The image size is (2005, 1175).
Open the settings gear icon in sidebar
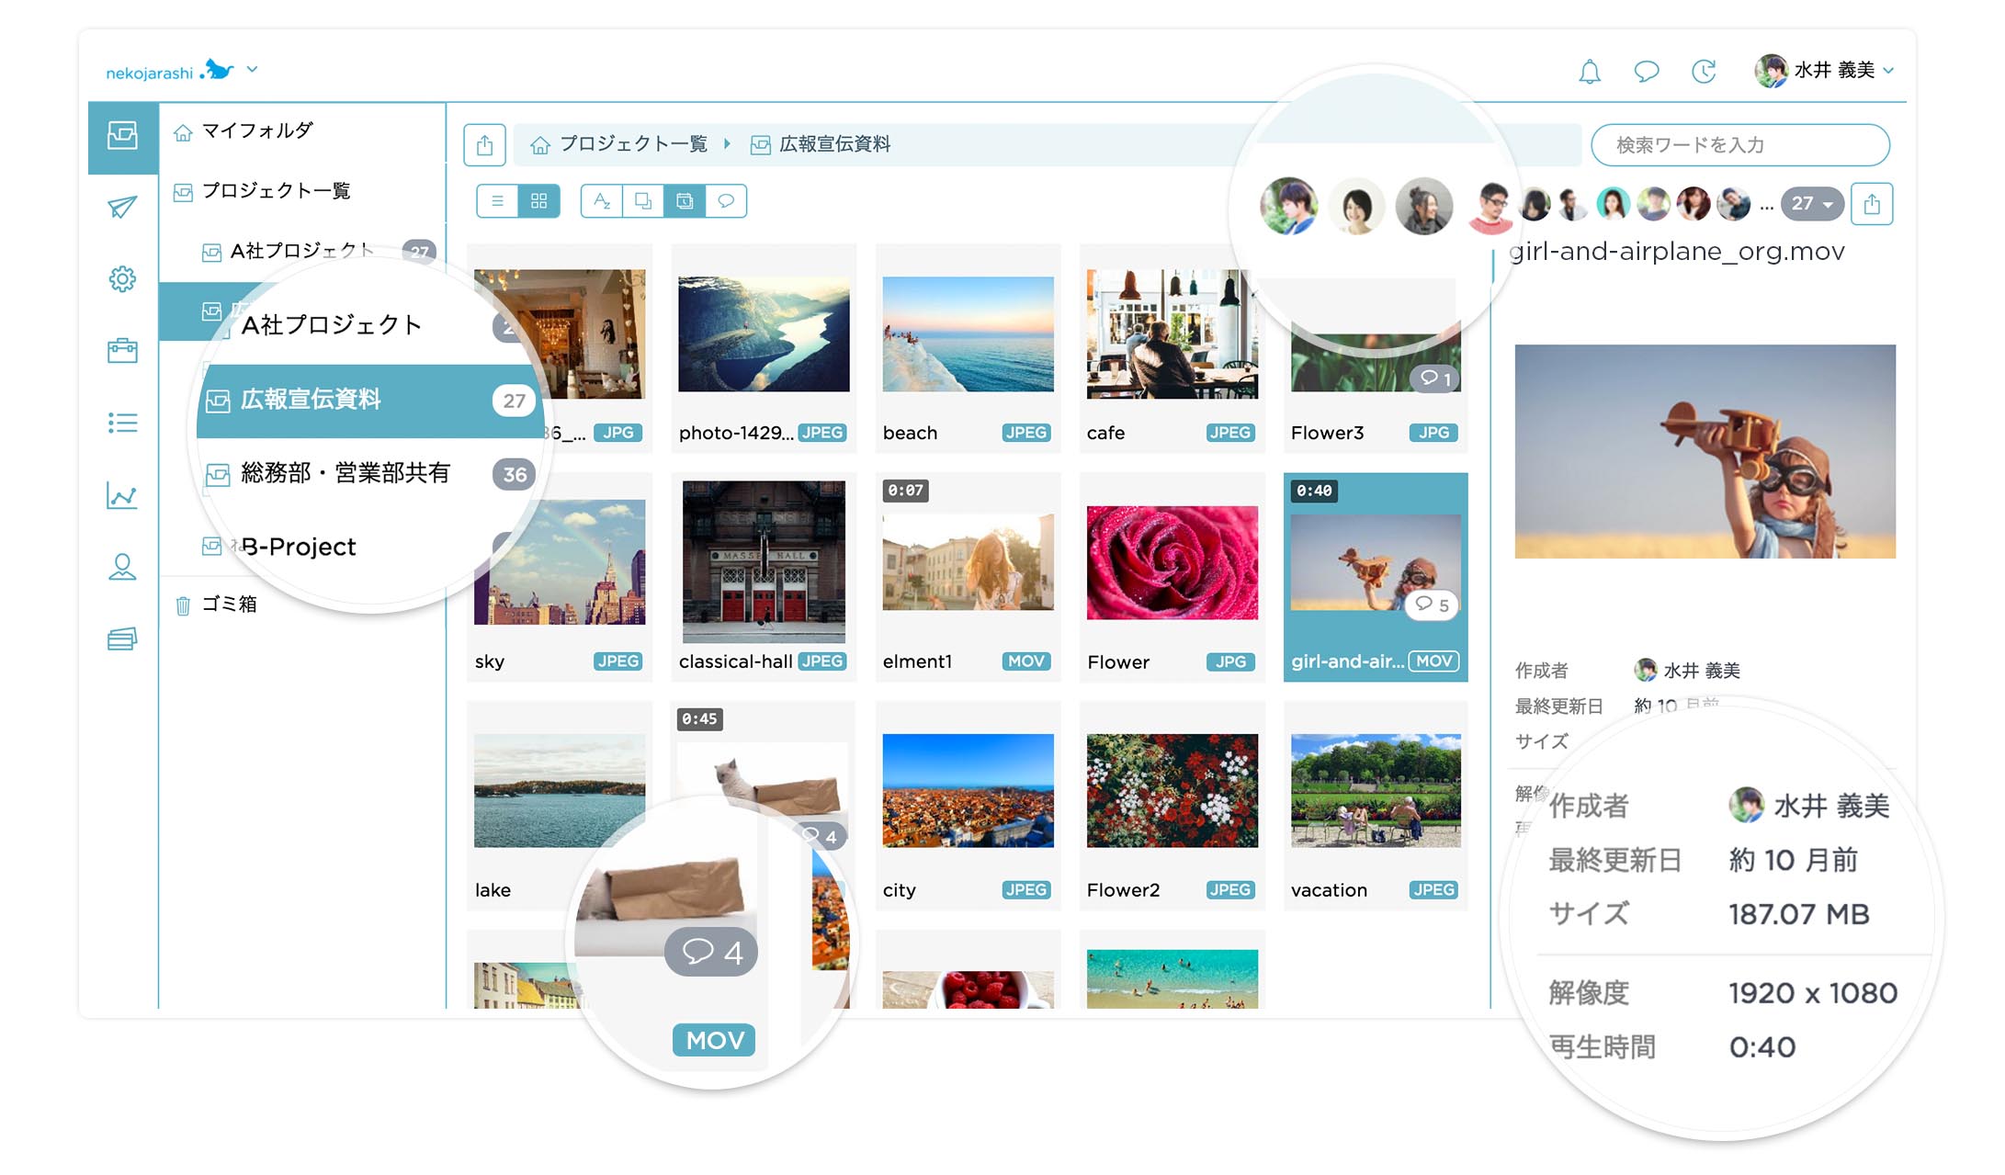[122, 278]
